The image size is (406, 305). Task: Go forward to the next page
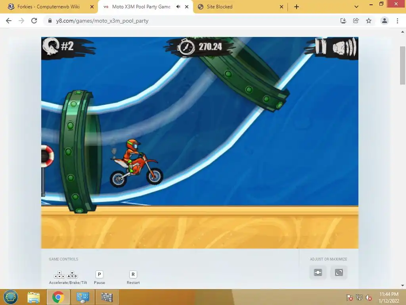click(x=21, y=21)
